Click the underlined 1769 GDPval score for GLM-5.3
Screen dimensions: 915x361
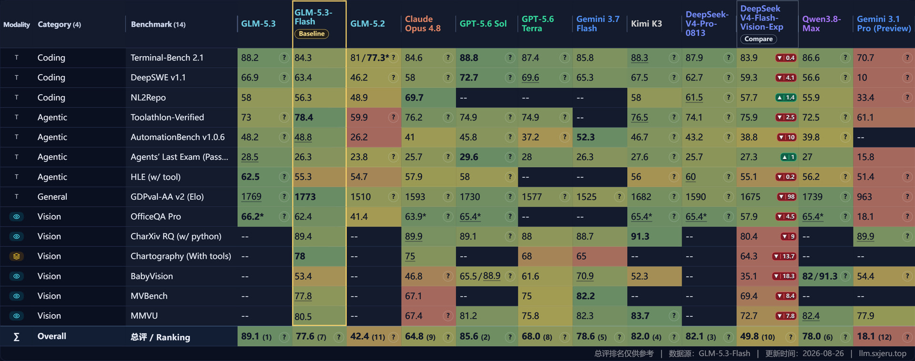pos(251,197)
